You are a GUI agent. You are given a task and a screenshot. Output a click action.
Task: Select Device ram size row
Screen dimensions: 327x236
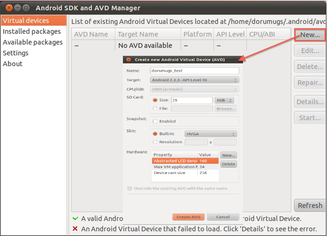coord(185,173)
